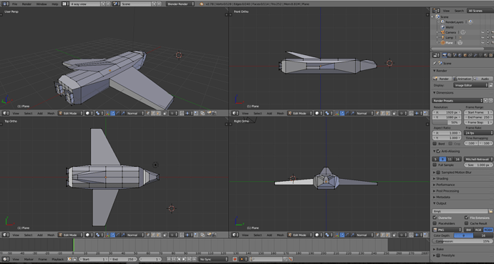Click play reverse button in timeline
Viewport: 494px width, 264px height.
[179, 259]
